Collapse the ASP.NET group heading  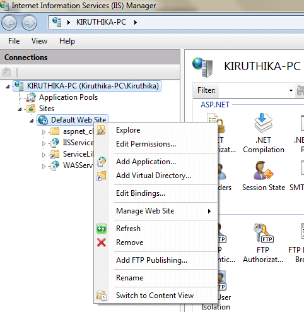click(215, 105)
